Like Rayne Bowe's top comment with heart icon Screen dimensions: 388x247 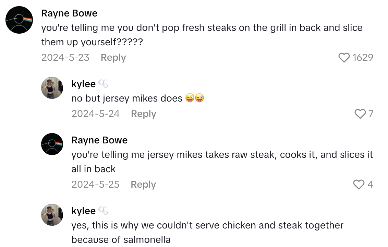click(344, 58)
